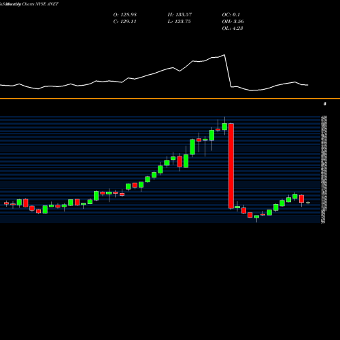Click the price axis labels on the right edge
This screenshot has height=340, width=340.
pyautogui.click(x=324, y=169)
